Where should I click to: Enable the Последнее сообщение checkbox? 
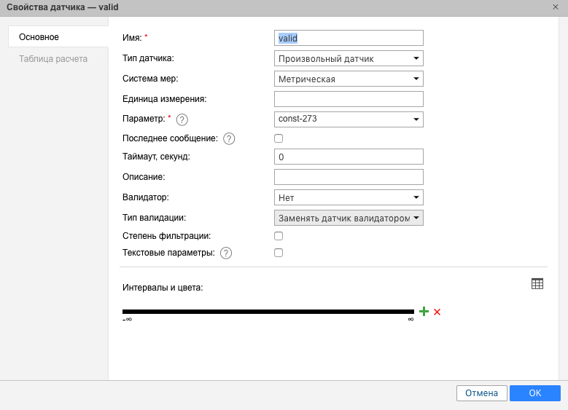(x=279, y=138)
